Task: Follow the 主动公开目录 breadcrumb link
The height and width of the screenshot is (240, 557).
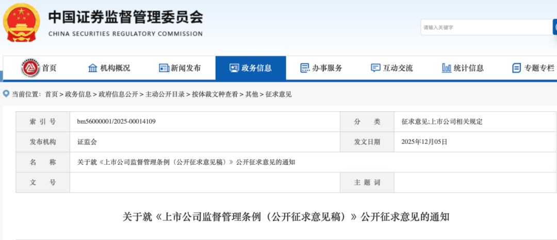Action: pyautogui.click(x=165, y=94)
